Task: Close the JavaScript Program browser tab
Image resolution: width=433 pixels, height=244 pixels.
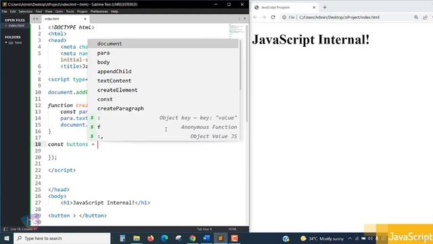Action: [x=314, y=7]
